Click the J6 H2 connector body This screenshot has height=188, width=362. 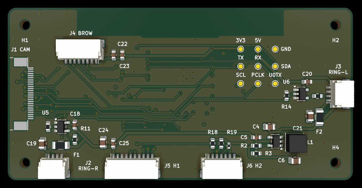[222, 168]
